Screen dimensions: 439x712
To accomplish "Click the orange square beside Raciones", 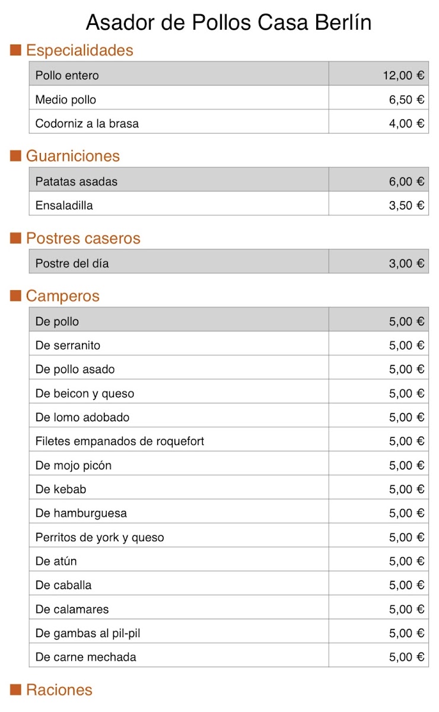I will (16, 689).
